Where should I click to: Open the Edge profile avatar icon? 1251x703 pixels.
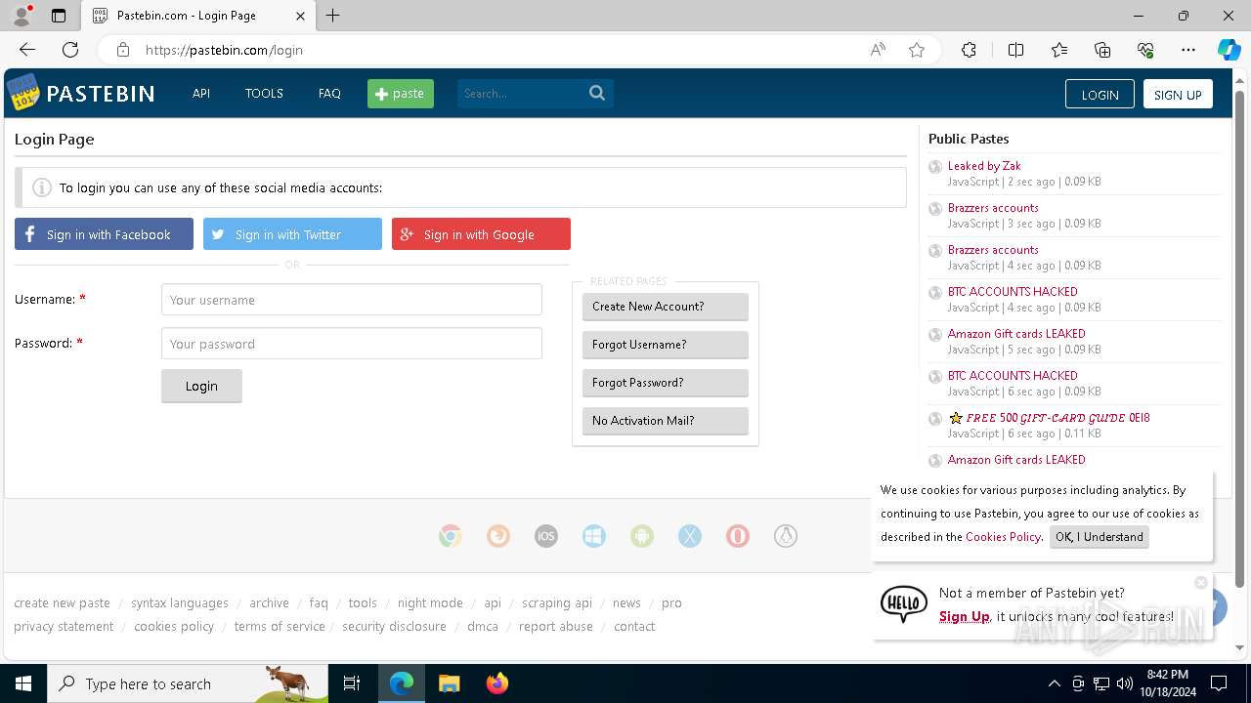(x=21, y=16)
